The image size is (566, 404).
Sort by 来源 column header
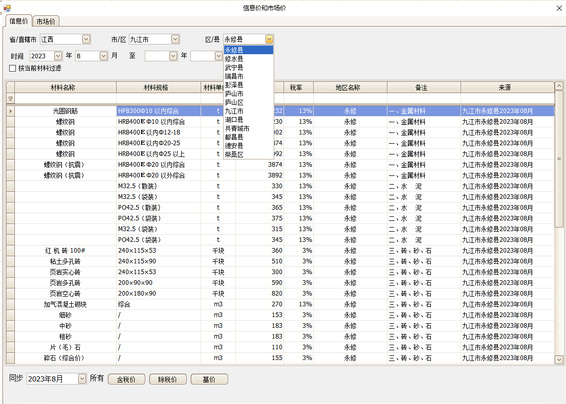[508, 87]
